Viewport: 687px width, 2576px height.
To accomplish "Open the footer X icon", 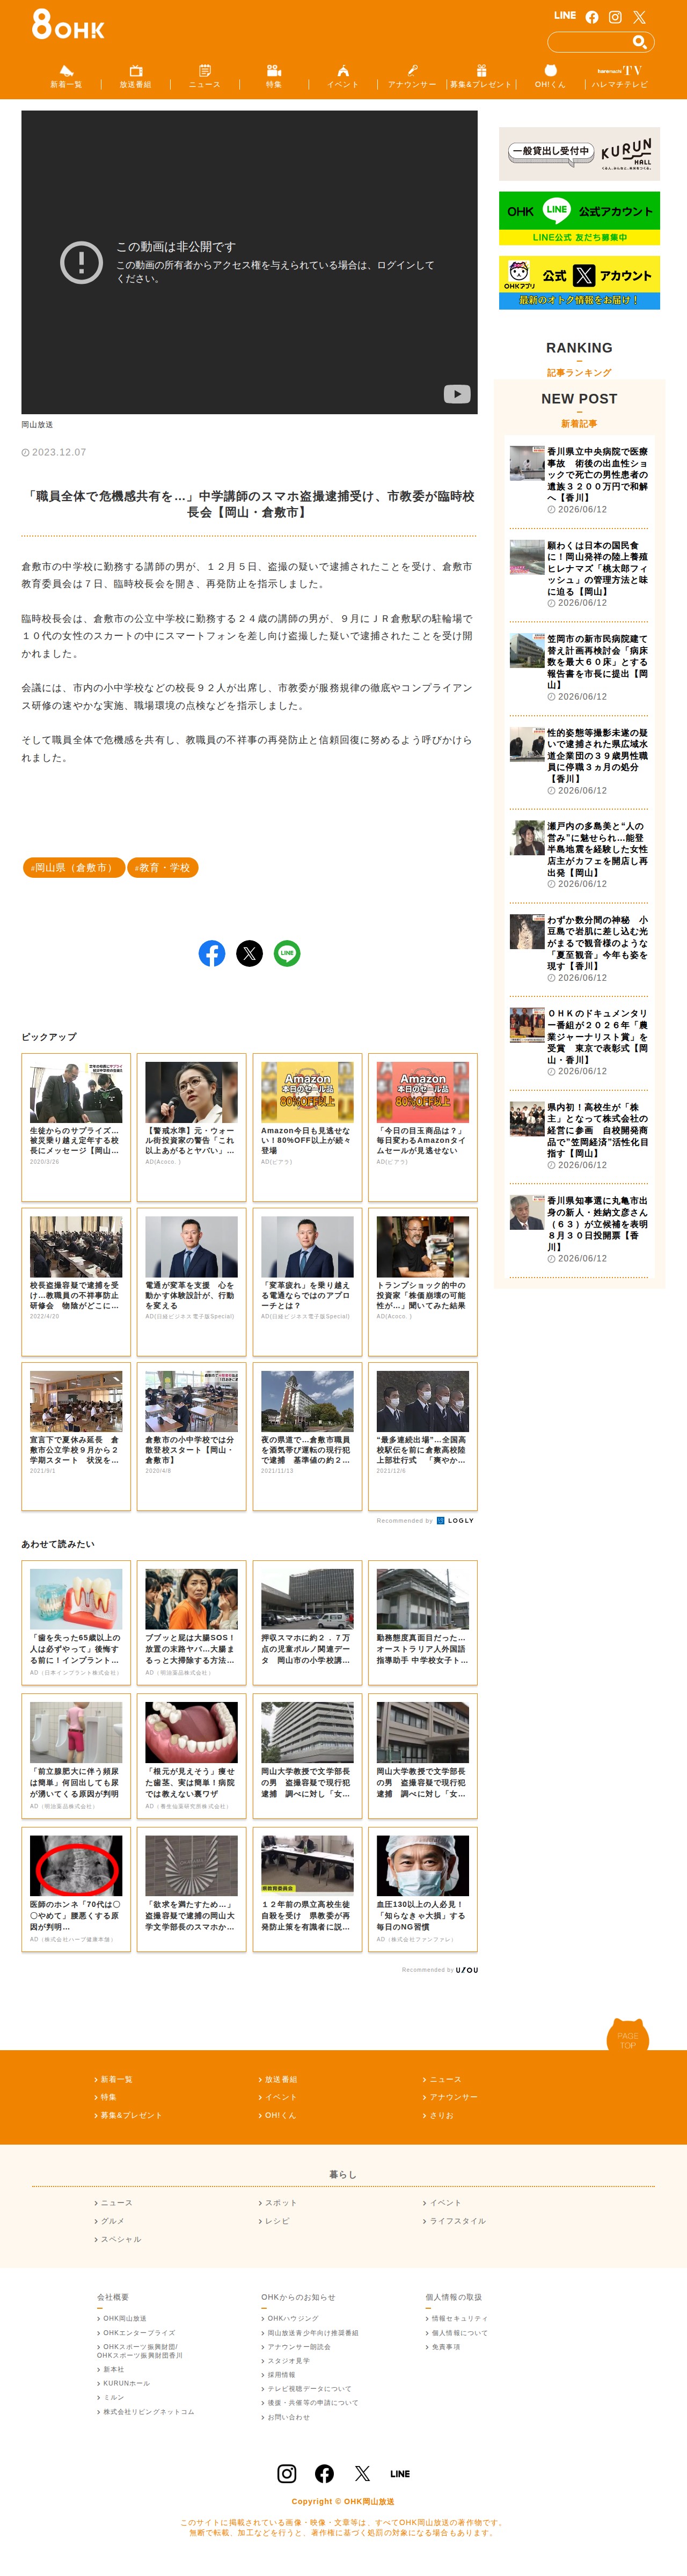I will tap(362, 2473).
